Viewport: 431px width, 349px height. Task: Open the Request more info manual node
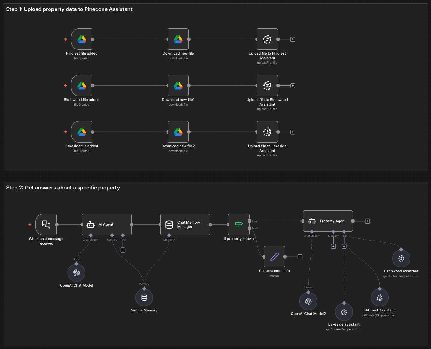[x=274, y=257]
